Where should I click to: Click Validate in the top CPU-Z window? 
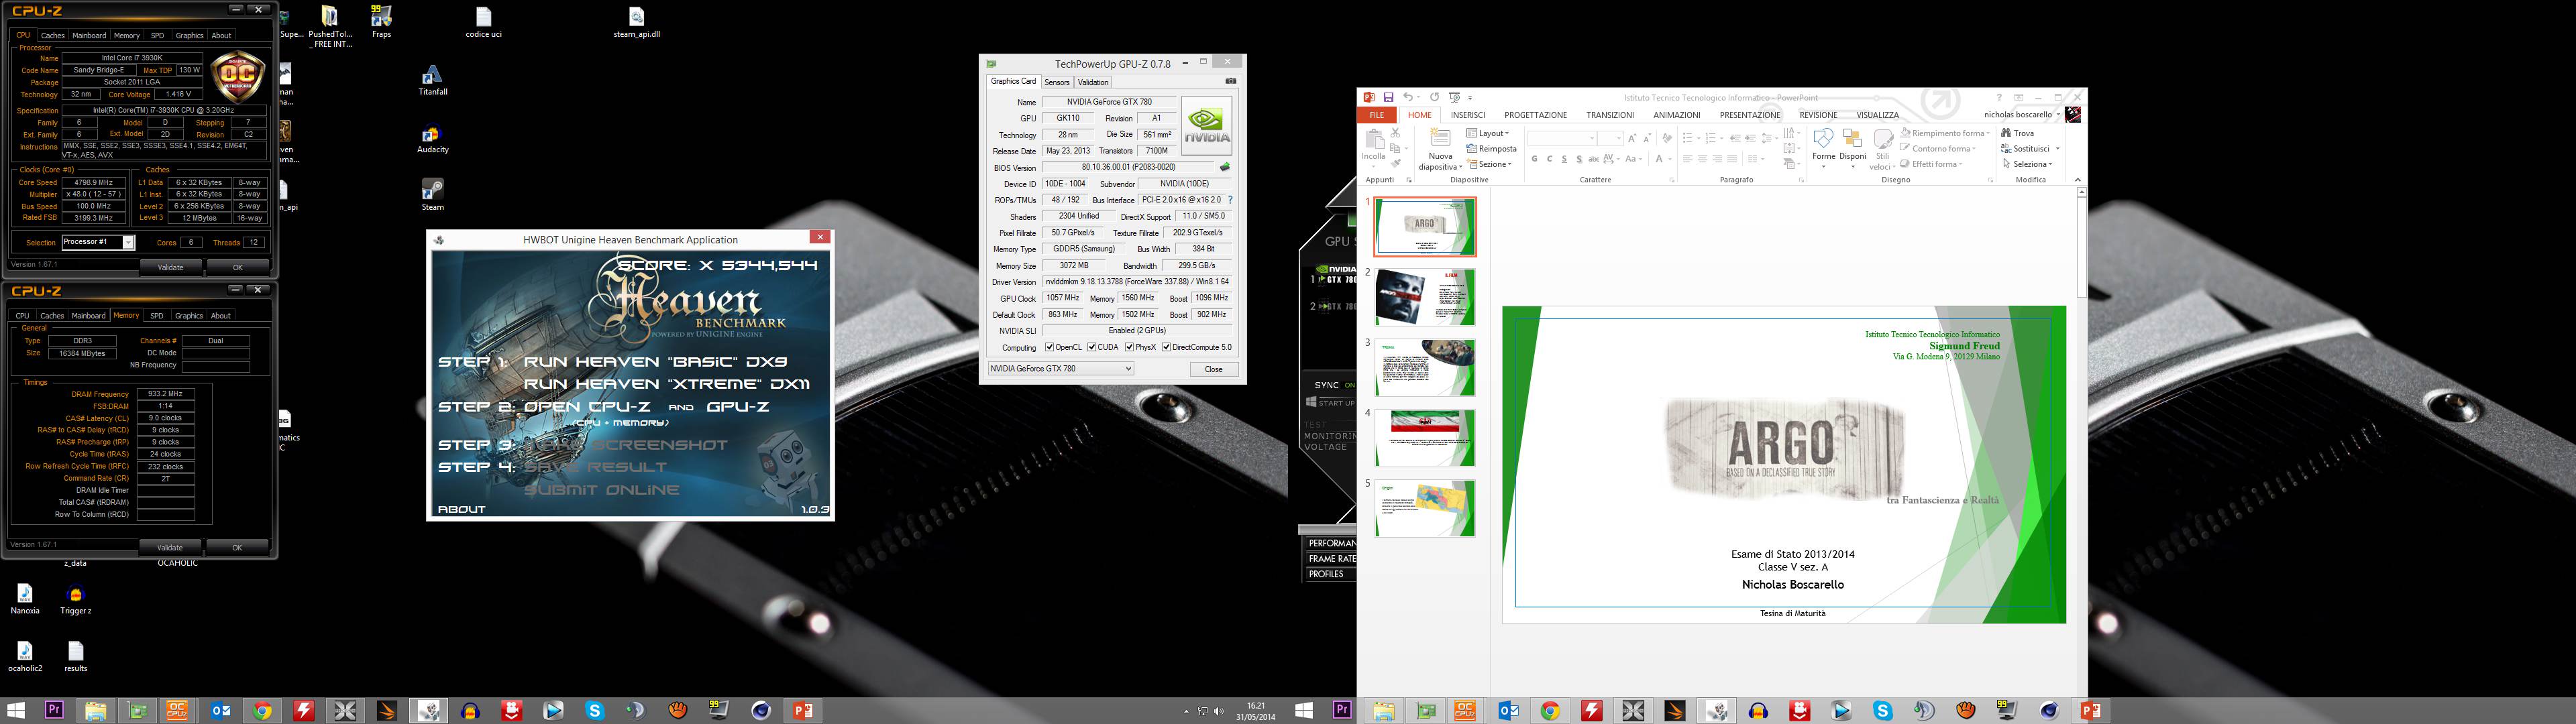[x=171, y=267]
